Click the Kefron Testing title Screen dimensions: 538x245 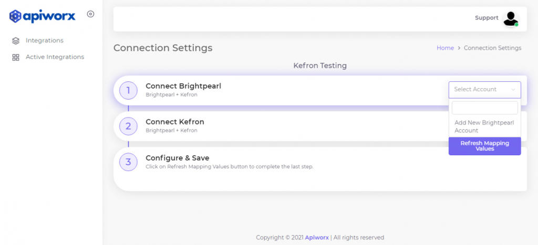point(320,66)
